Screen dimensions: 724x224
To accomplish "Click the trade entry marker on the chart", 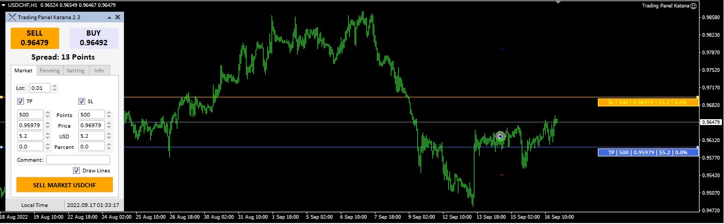I will 500,136.
